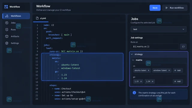Collapse the matrix section
Screen dimensions: 192x108
[133, 60]
